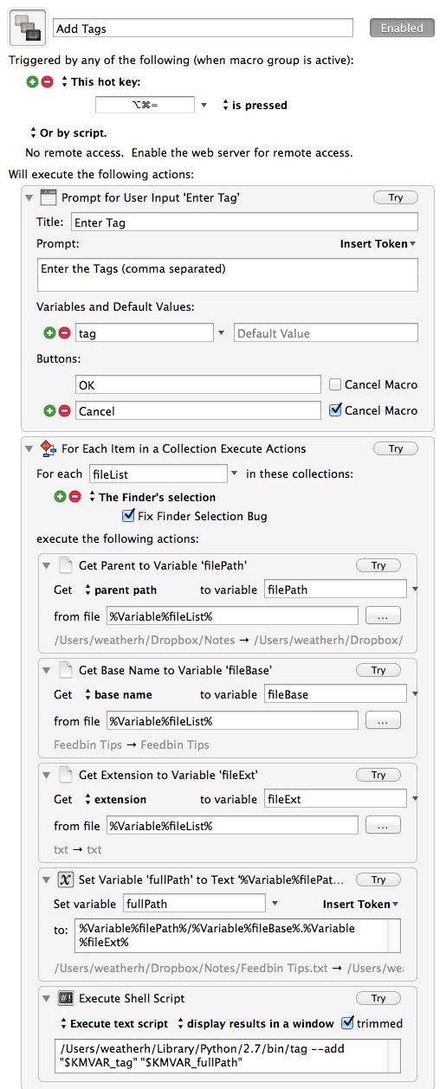Collapse the Prompt for User Input action
446x1089 pixels.
[x=31, y=197]
